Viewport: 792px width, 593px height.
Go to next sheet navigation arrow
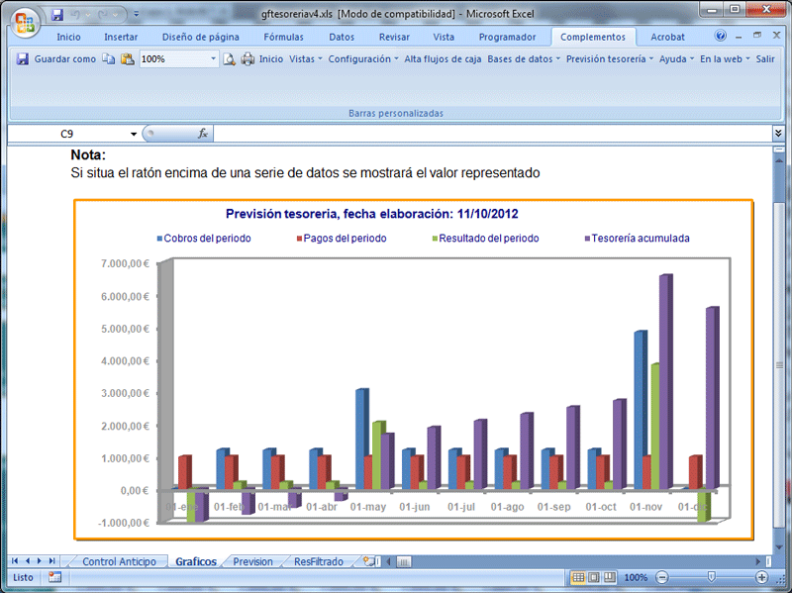pos(40,561)
